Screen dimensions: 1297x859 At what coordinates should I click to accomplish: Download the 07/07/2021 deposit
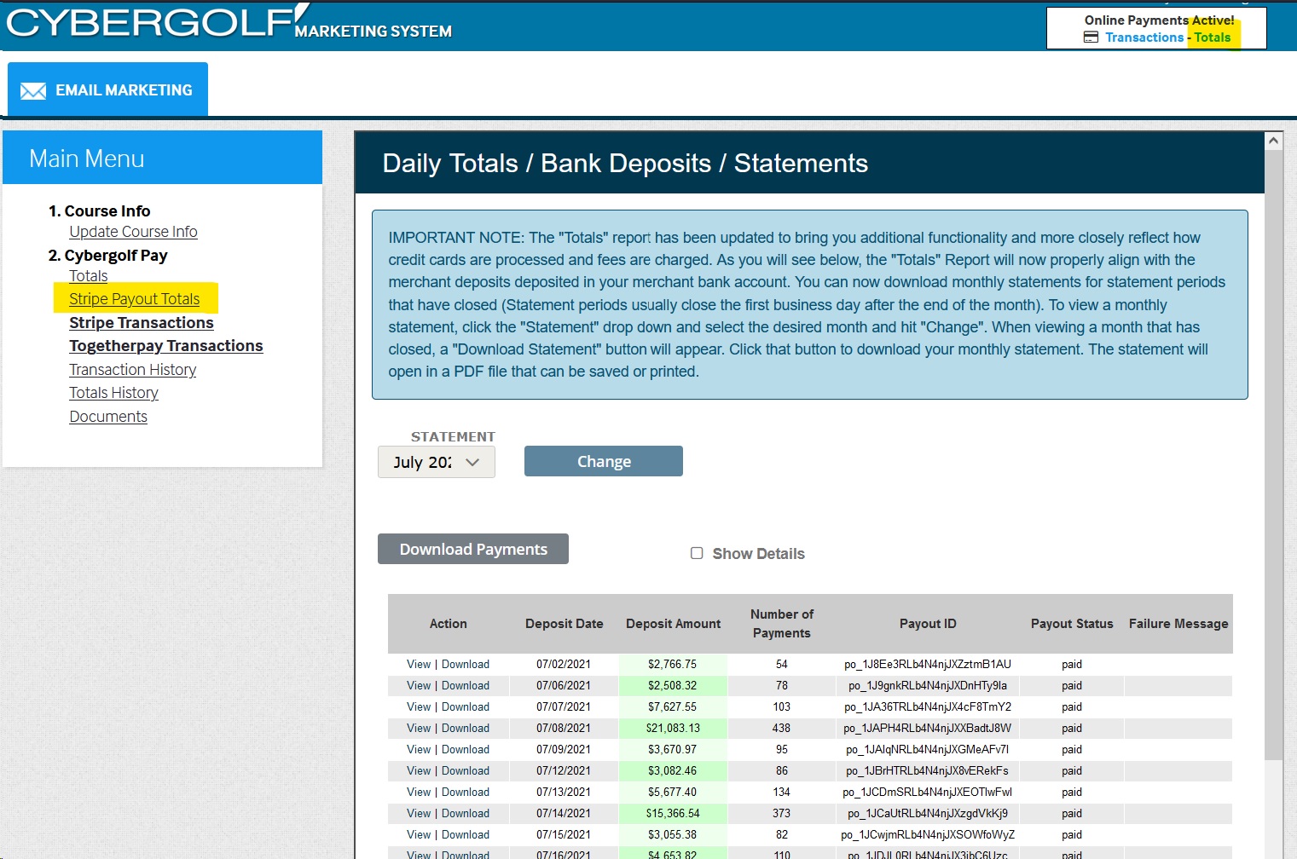tap(466, 706)
